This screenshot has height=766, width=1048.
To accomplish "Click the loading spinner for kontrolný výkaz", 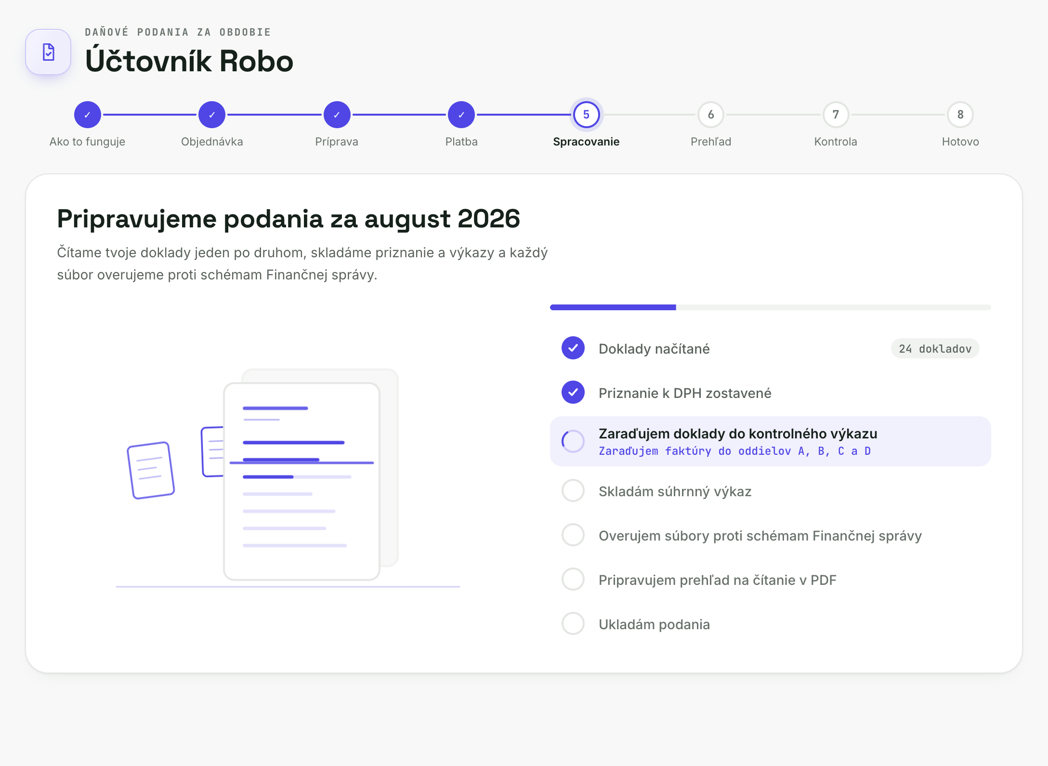I will pyautogui.click(x=573, y=441).
